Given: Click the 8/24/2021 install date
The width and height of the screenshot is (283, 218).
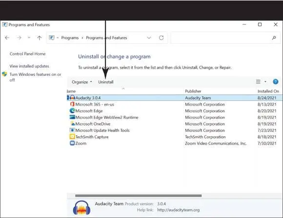Looking at the screenshot, I should [x=267, y=98].
